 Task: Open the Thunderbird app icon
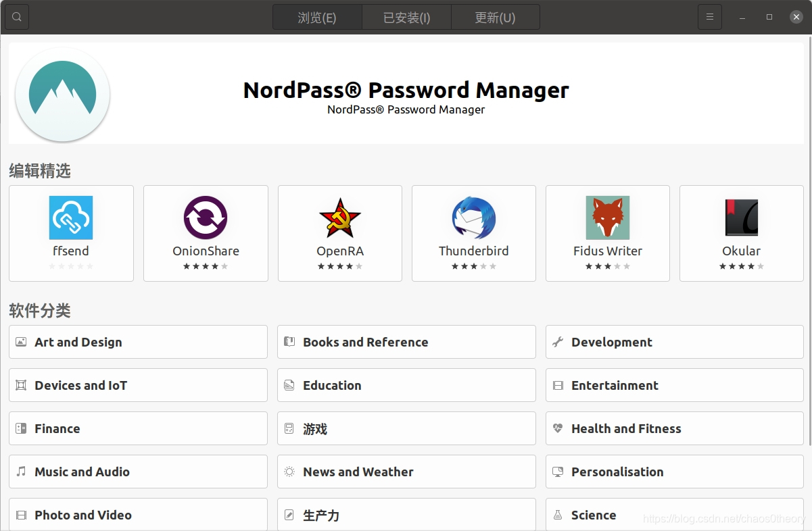(x=474, y=218)
